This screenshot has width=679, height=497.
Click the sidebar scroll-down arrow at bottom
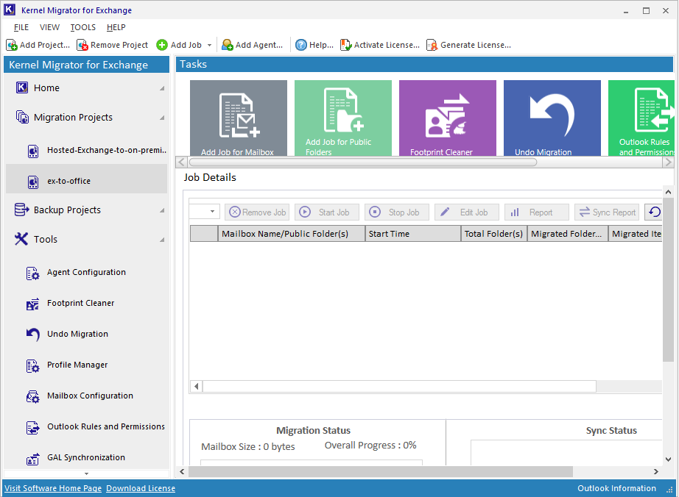coord(86,473)
